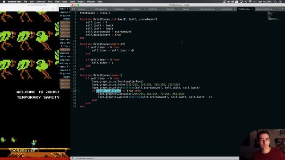Close the constants.lua tab

(x=235, y=9)
